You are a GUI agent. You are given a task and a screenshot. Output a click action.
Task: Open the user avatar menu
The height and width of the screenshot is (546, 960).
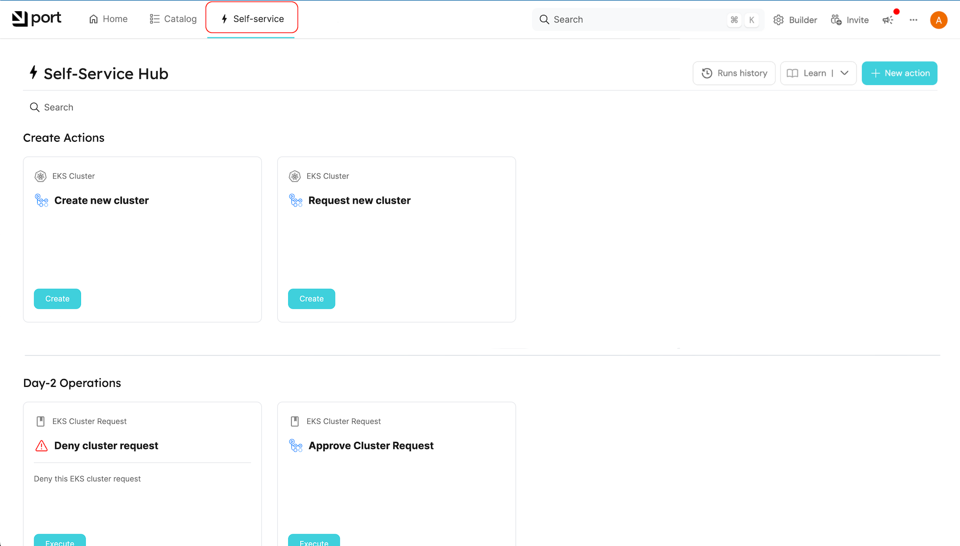click(938, 20)
